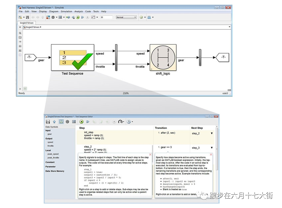Open the Diagram menu
282x208 pixels.
54,11
